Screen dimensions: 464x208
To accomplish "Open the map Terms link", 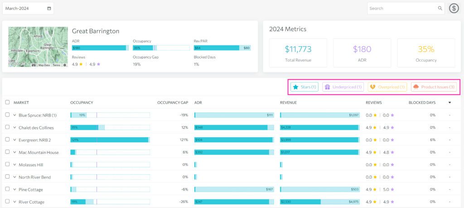I will (56, 65).
